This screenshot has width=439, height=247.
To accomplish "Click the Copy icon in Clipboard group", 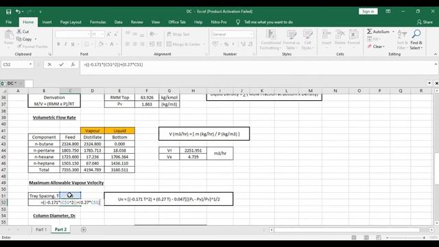I will pos(19,39).
